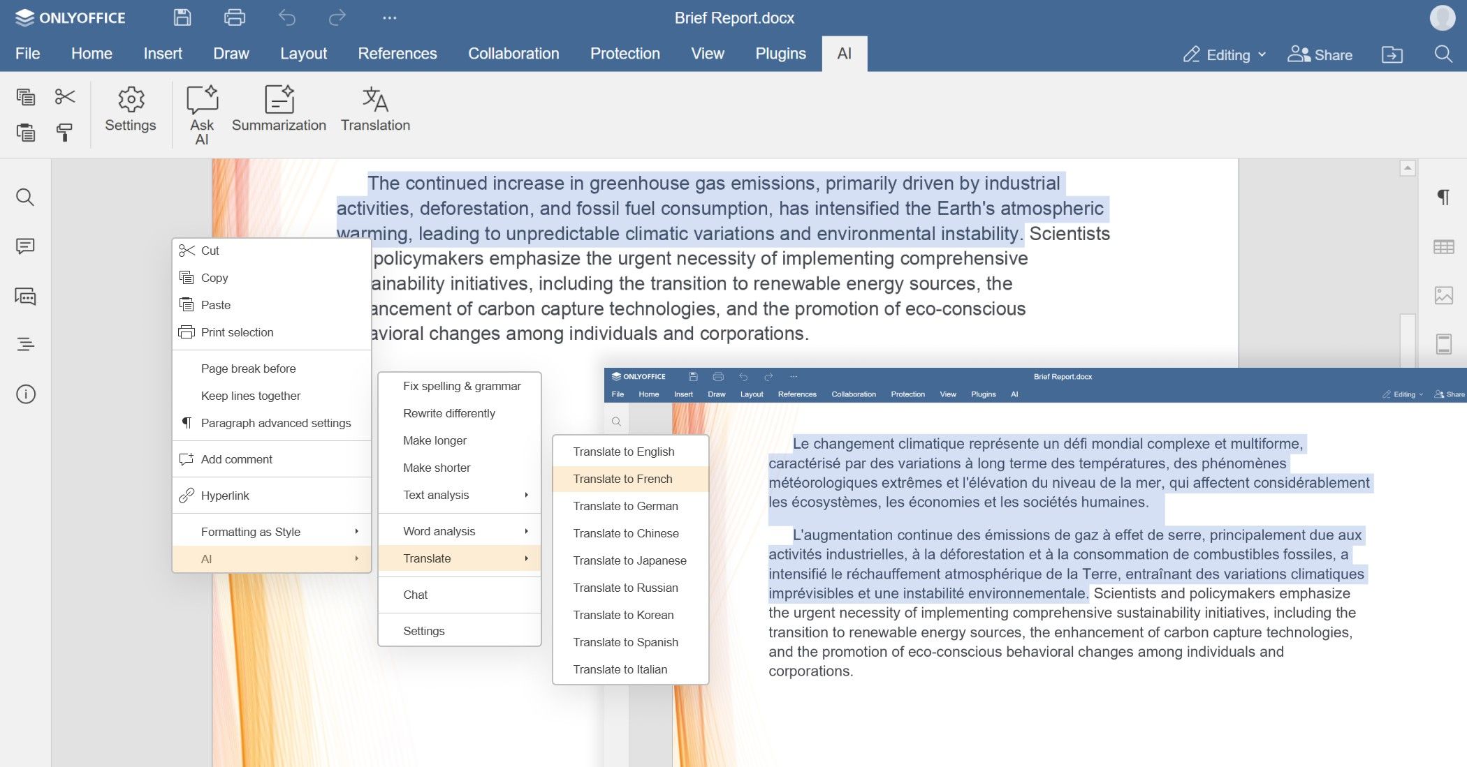Expand the Formatting as Style submenu
The width and height of the screenshot is (1467, 767).
click(271, 532)
